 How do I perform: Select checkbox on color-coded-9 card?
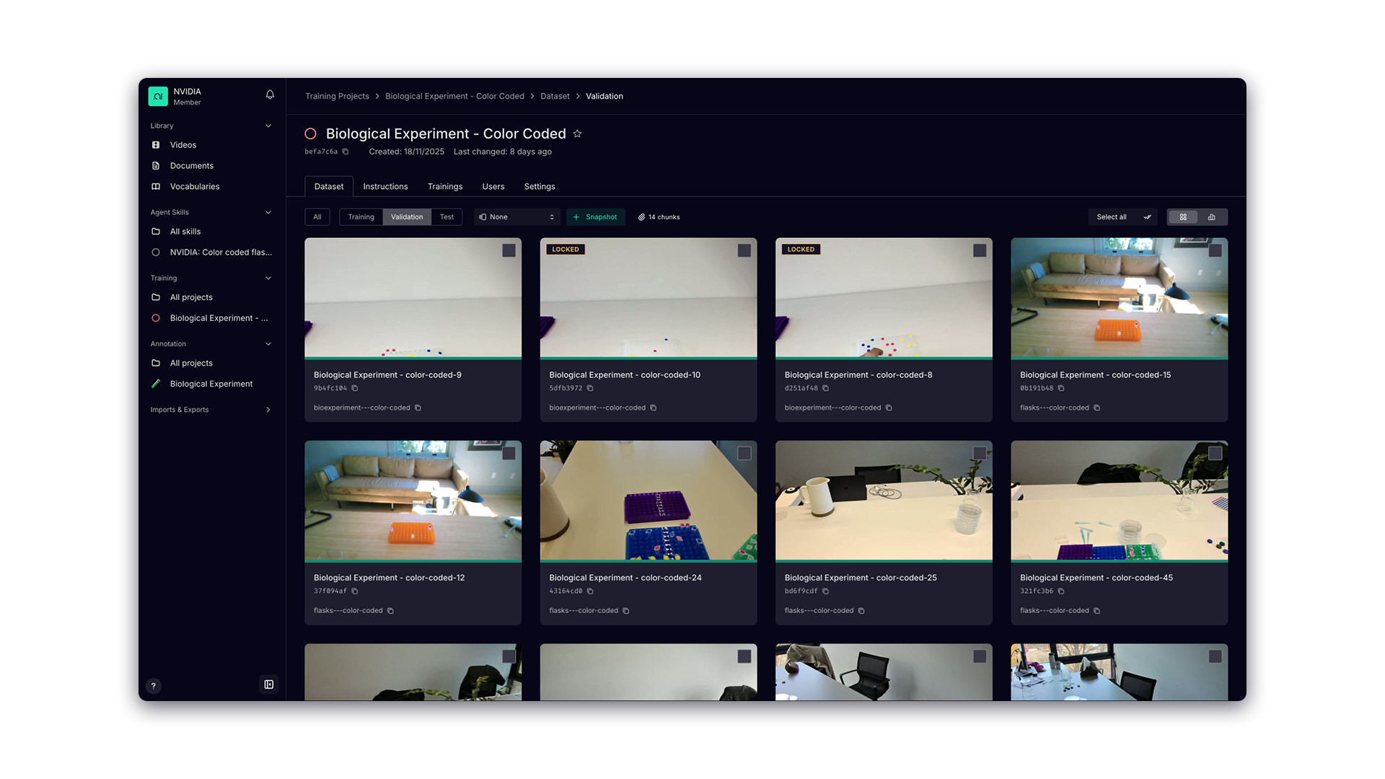coord(509,250)
